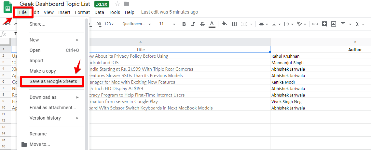Select the Title header cell
371x150 pixels.
tap(141, 50)
